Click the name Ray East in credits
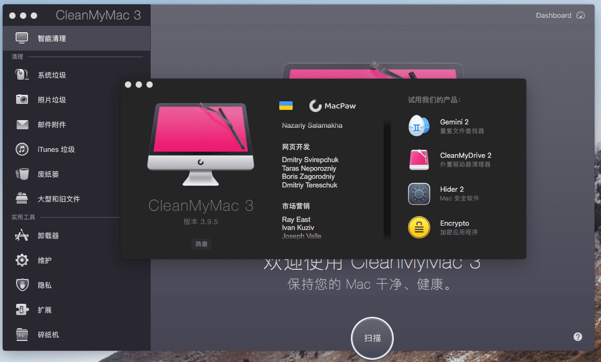 296,220
